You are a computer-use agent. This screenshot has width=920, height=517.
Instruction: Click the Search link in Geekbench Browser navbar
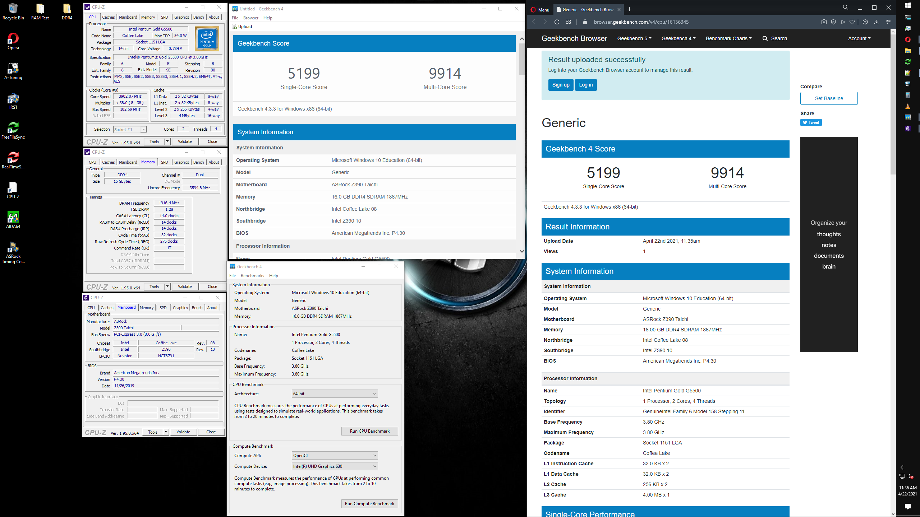tap(775, 38)
